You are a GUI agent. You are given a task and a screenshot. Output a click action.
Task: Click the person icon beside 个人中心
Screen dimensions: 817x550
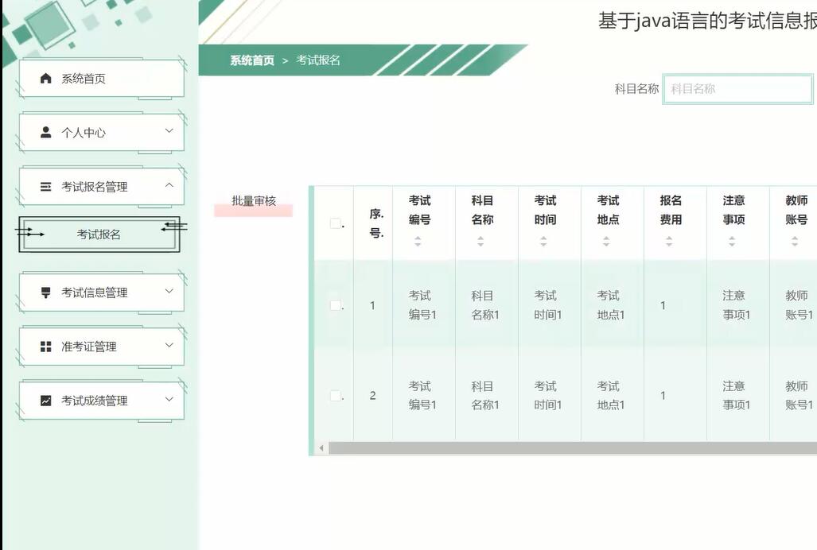[46, 131]
